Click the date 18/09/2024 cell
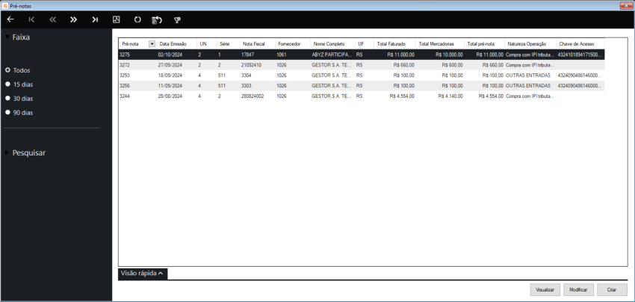The width and height of the screenshot is (635, 302). 170,75
